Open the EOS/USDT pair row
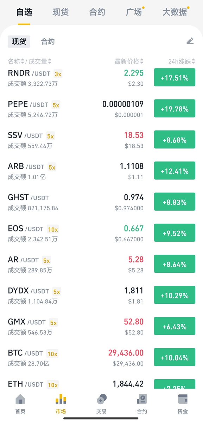This screenshot has width=203, height=423. pyautogui.click(x=101, y=233)
